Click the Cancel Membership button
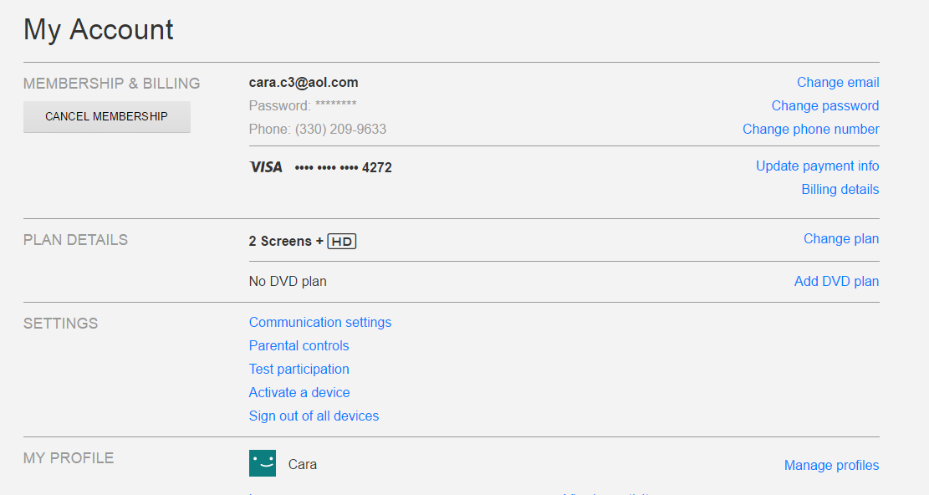The image size is (929, 495). click(107, 117)
